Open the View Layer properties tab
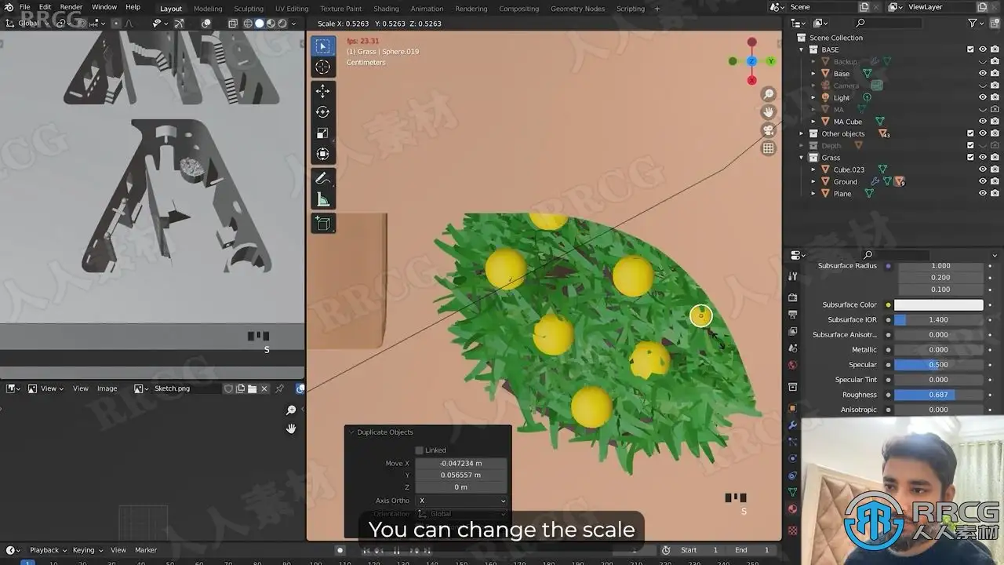This screenshot has height=565, width=1004. [792, 333]
